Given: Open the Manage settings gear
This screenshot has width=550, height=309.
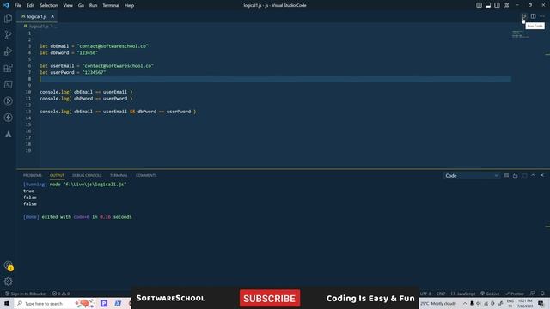Looking at the screenshot, I should click(x=8, y=282).
